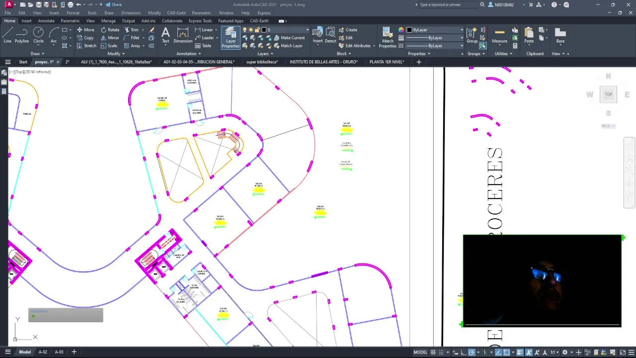The height and width of the screenshot is (358, 636).
Task: Click Make Current layer button
Action: click(x=289, y=38)
